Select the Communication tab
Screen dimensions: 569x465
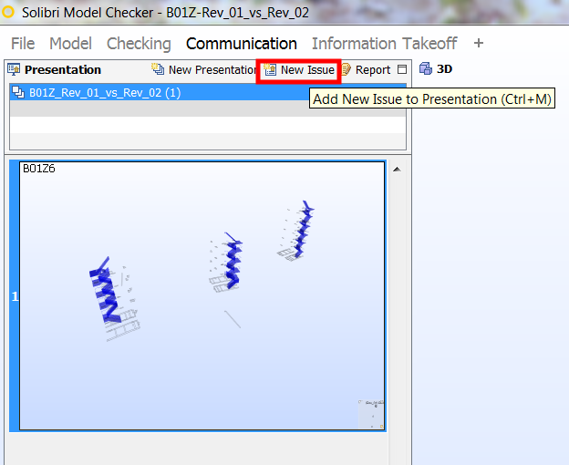[x=242, y=44]
